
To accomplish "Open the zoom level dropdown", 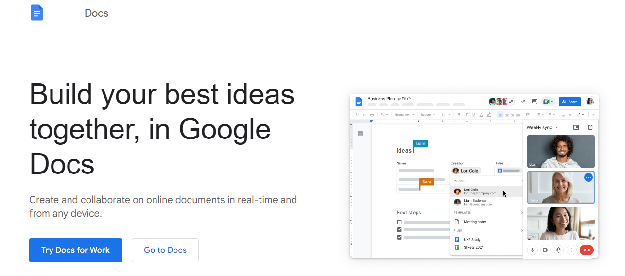I will tap(384, 115).
